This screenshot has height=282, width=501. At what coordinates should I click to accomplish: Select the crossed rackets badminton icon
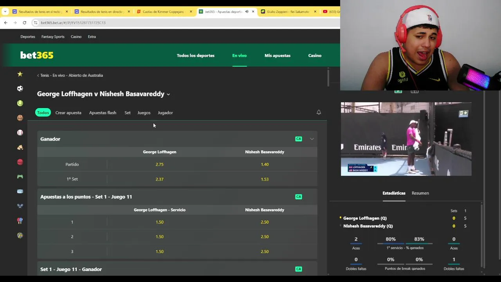pyautogui.click(x=20, y=206)
